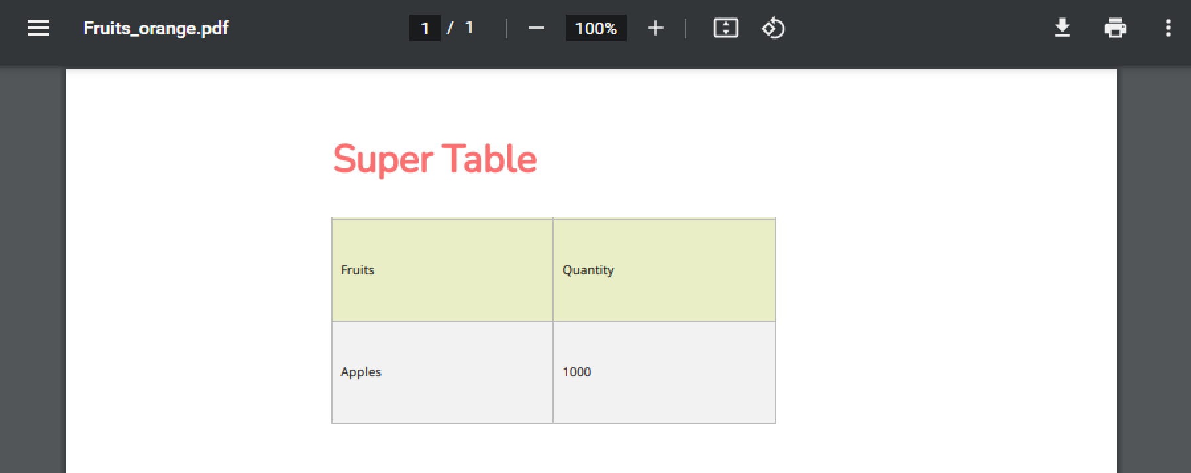Screen dimensions: 1191x473
Task: Click the zoom in plus button
Action: 656,28
